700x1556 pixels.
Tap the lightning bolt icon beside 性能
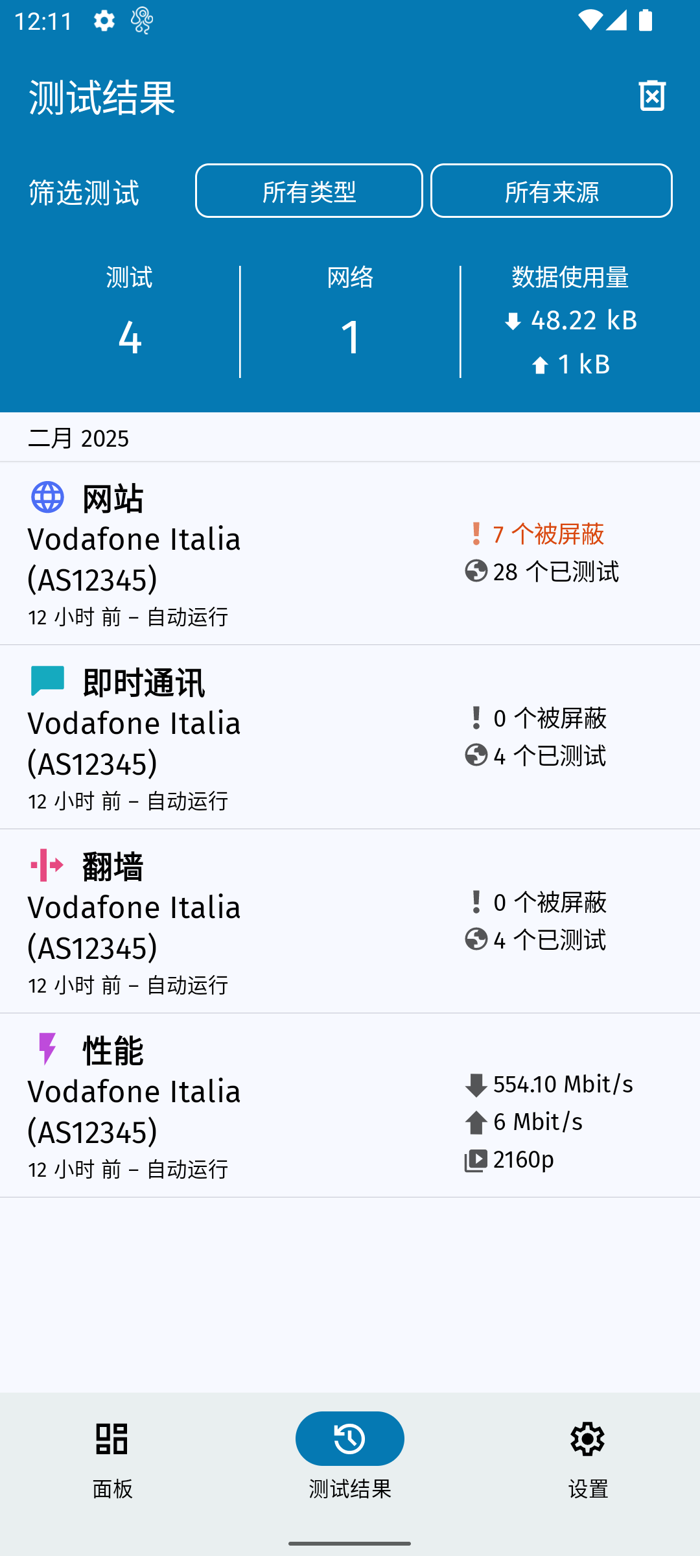point(47,1049)
